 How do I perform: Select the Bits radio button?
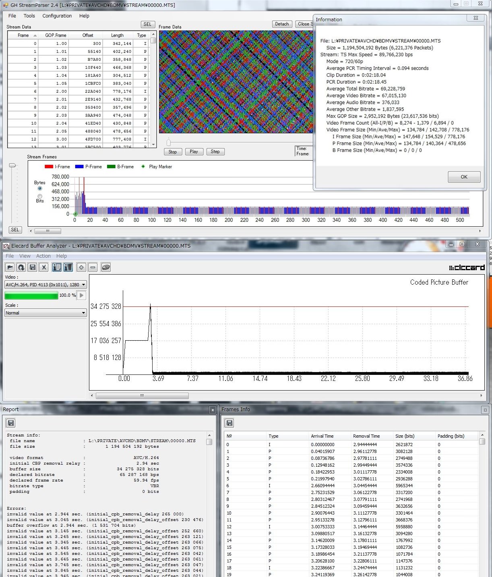40,196
